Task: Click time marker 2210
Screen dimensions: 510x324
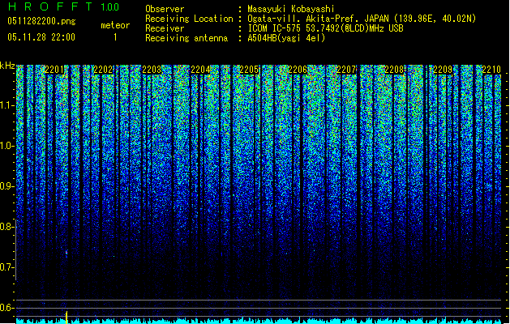Action: click(491, 70)
